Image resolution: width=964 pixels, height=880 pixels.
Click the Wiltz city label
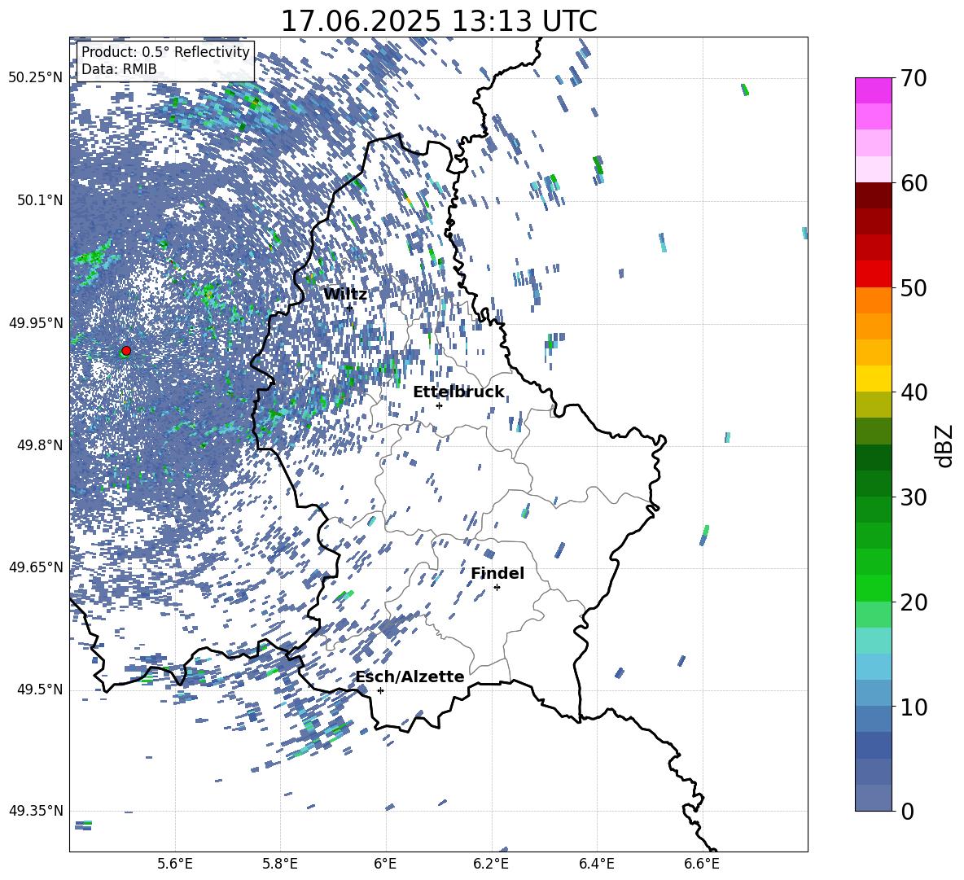pos(345,295)
